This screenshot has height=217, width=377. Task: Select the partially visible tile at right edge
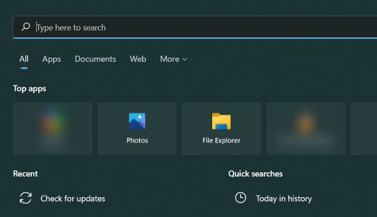(364, 129)
